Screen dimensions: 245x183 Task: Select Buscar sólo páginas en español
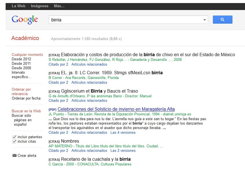(x=21, y=120)
